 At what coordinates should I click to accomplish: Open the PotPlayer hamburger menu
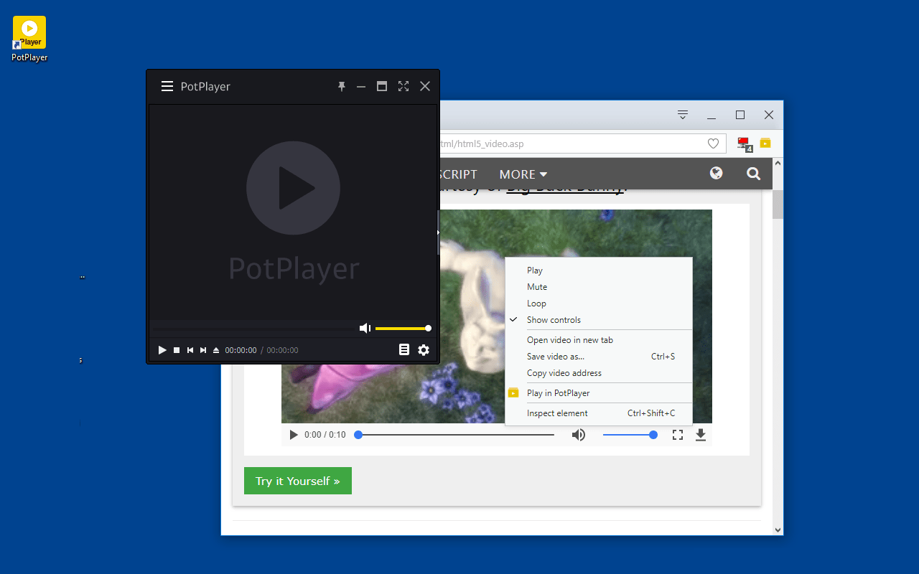point(167,86)
